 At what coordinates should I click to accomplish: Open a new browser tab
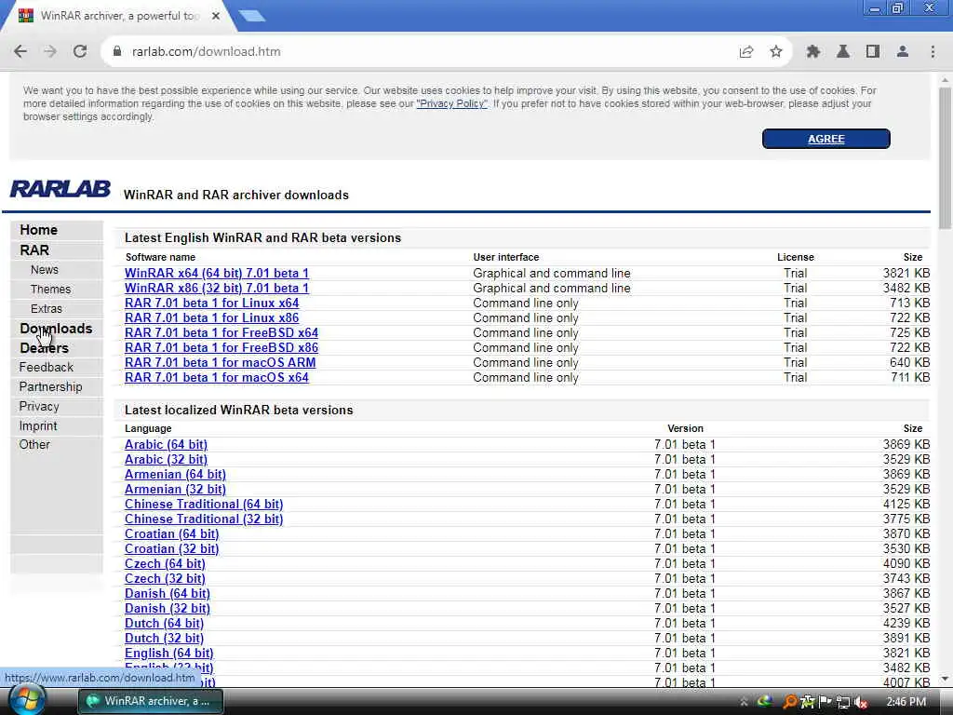[x=251, y=16]
